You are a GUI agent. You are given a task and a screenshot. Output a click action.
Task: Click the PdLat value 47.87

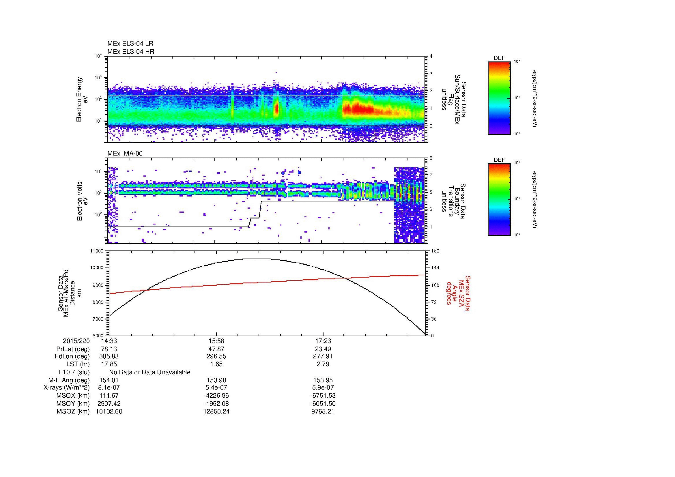(216, 349)
